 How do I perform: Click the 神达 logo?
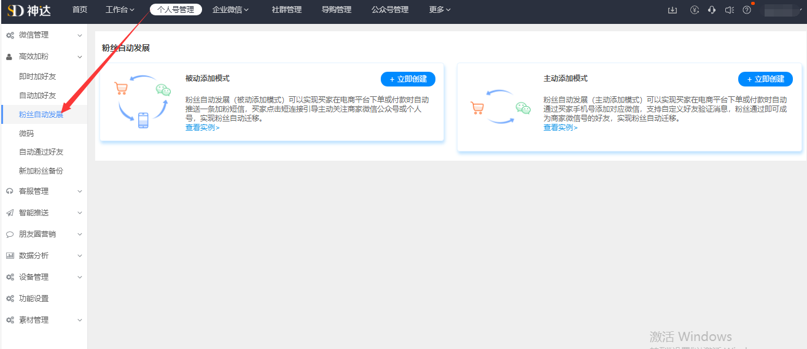pyautogui.click(x=29, y=10)
